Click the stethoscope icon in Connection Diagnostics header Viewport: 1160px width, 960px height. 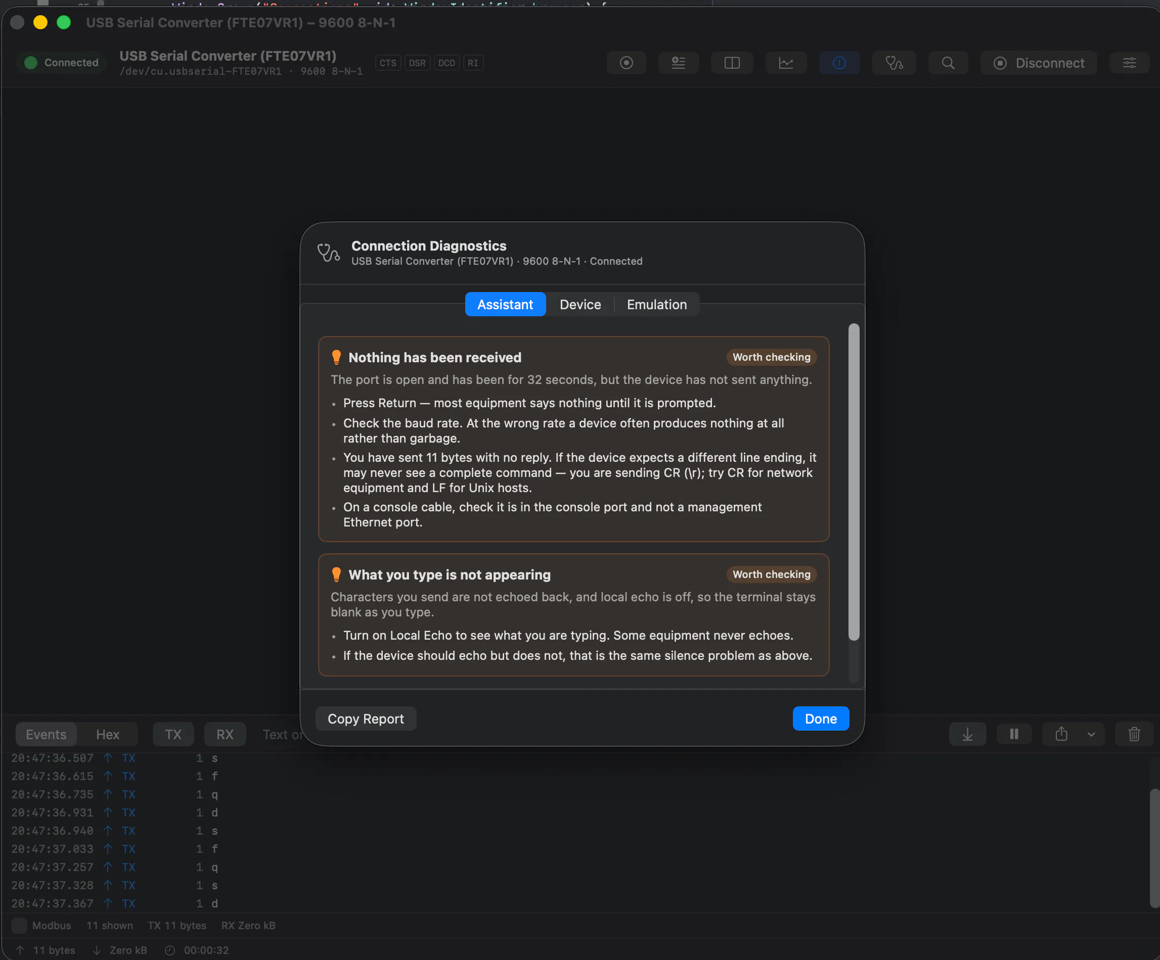(329, 253)
